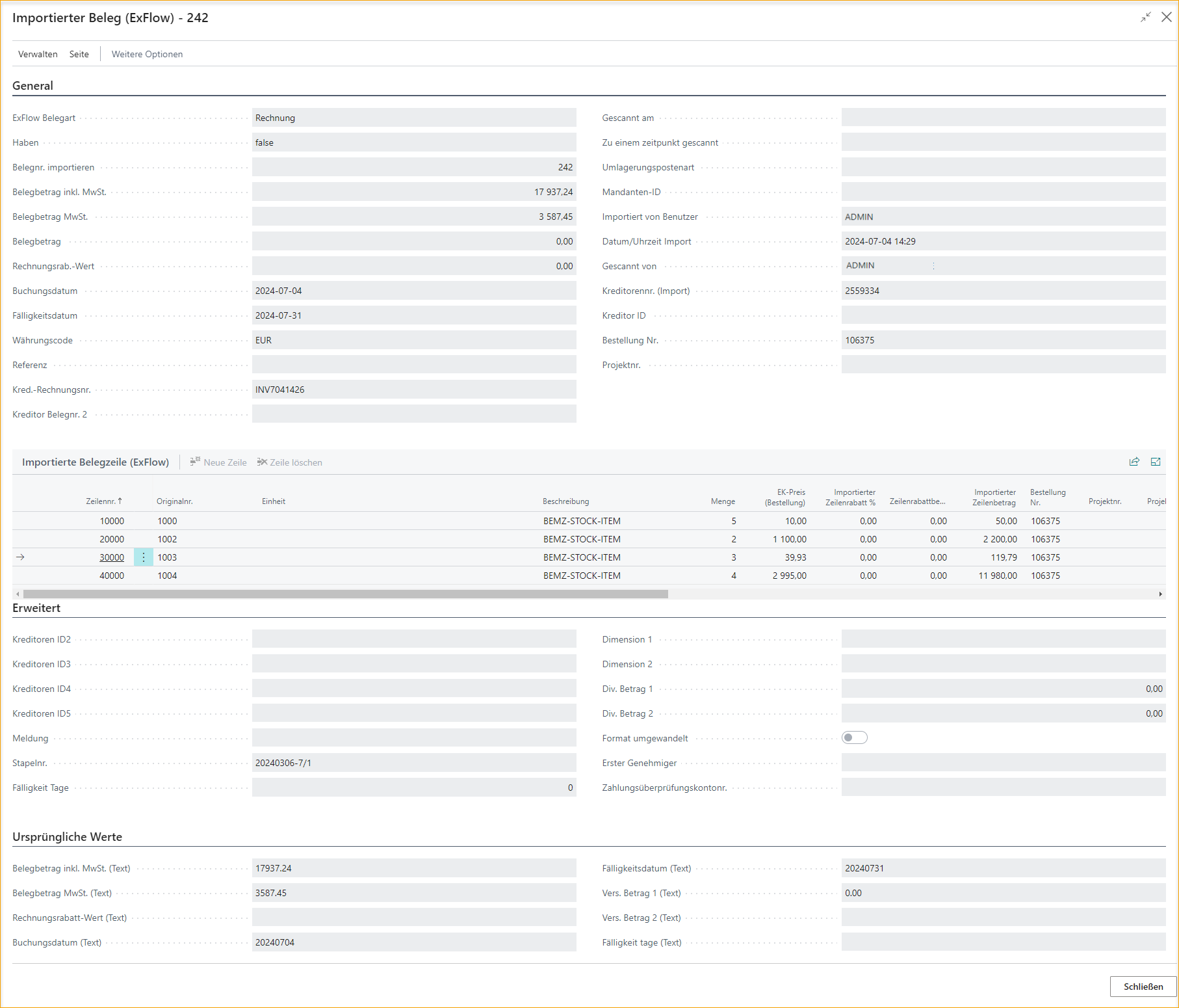
Task: Open the Seite menu
Action: (x=79, y=54)
